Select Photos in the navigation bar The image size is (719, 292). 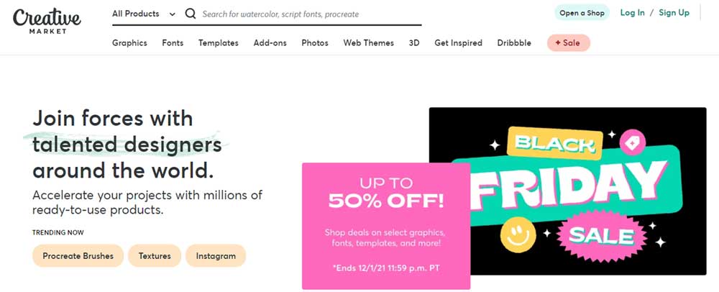(x=315, y=42)
